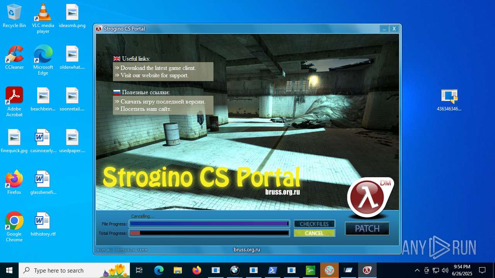This screenshot has height=278, width=495.
Task: Select the olderwhat image file icon
Action: tap(72, 58)
